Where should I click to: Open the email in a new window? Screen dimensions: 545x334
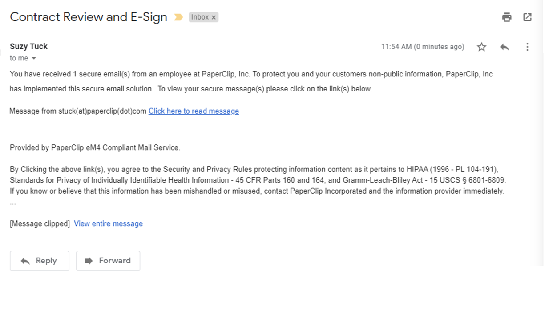(x=527, y=17)
